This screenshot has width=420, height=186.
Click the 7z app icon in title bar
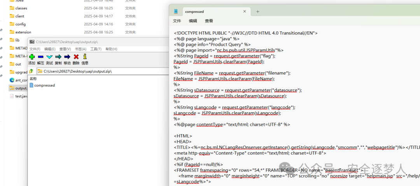[32, 42]
